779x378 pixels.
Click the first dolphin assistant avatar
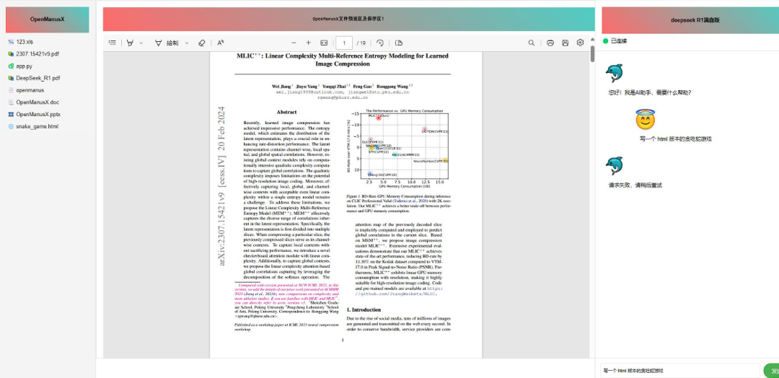[614, 73]
